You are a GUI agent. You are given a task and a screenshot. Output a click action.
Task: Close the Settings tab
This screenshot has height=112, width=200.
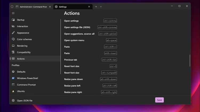point(89,7)
